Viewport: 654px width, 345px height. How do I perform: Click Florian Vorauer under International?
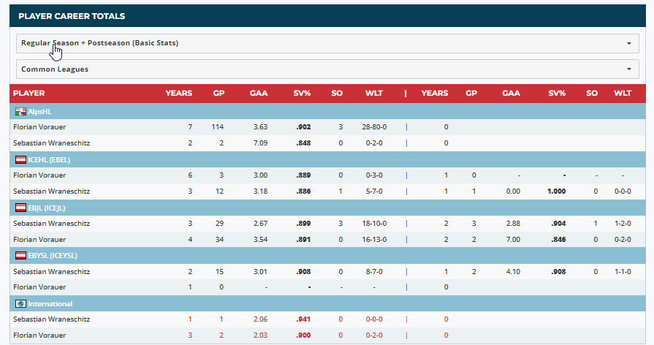coord(39,335)
